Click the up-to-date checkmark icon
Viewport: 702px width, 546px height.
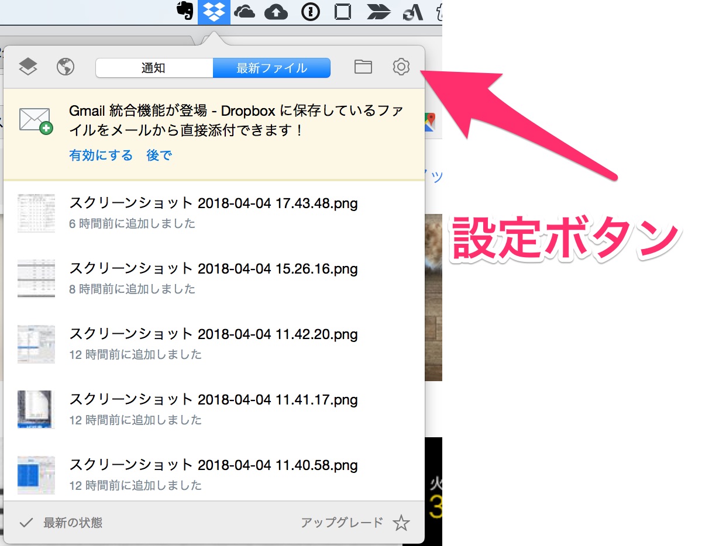(26, 523)
